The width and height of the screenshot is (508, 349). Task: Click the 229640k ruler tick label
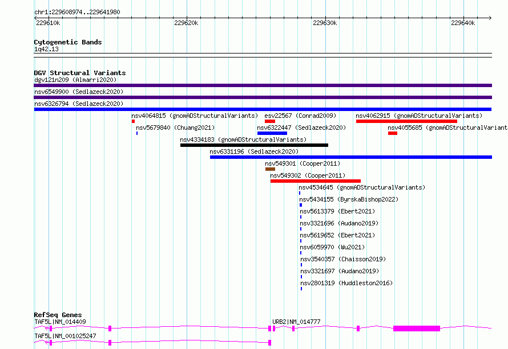coord(463,23)
